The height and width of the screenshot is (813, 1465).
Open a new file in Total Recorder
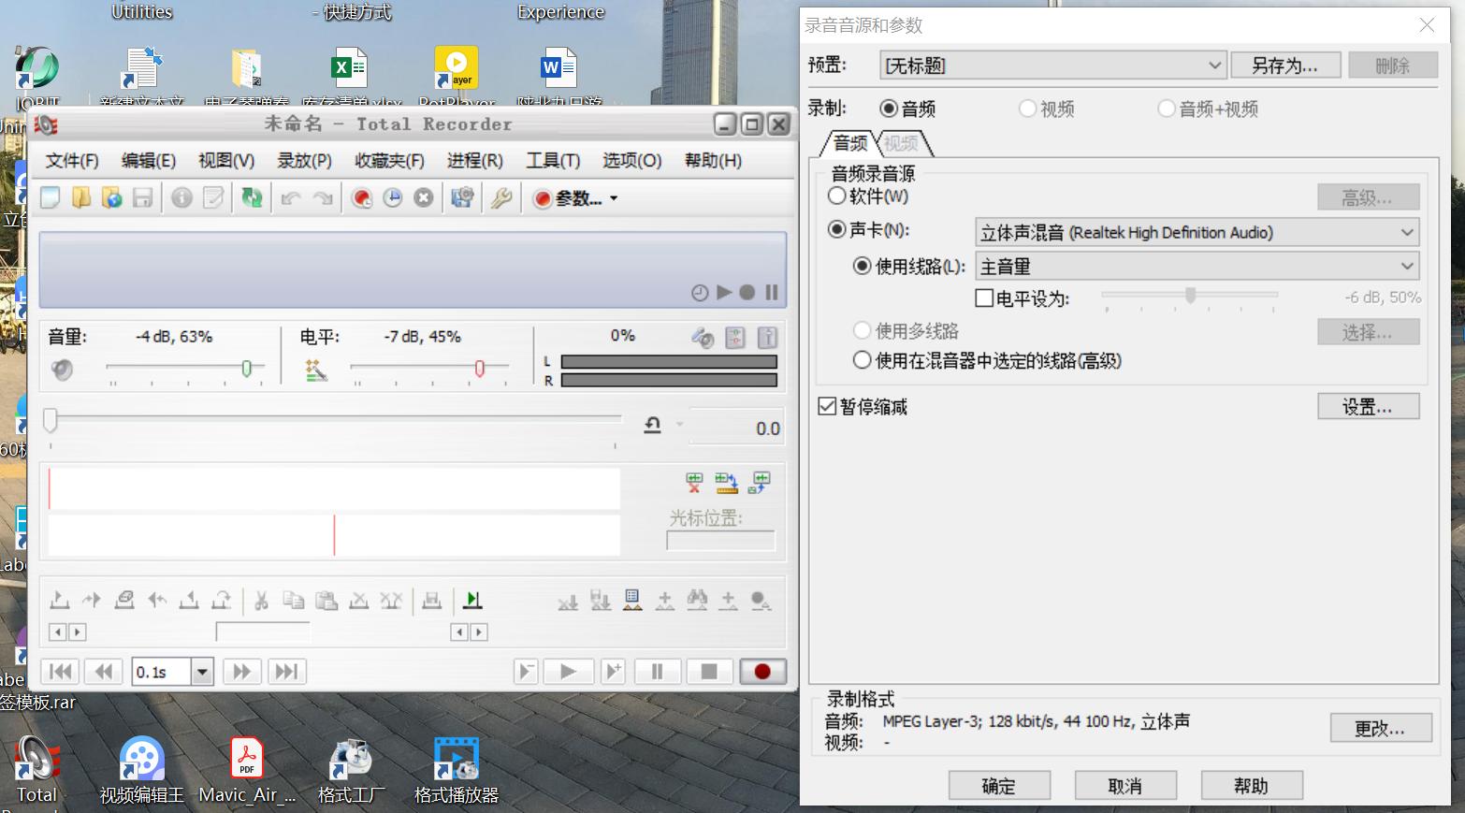pos(49,197)
